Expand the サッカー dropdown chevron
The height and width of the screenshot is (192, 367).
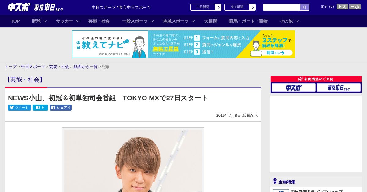(x=78, y=21)
